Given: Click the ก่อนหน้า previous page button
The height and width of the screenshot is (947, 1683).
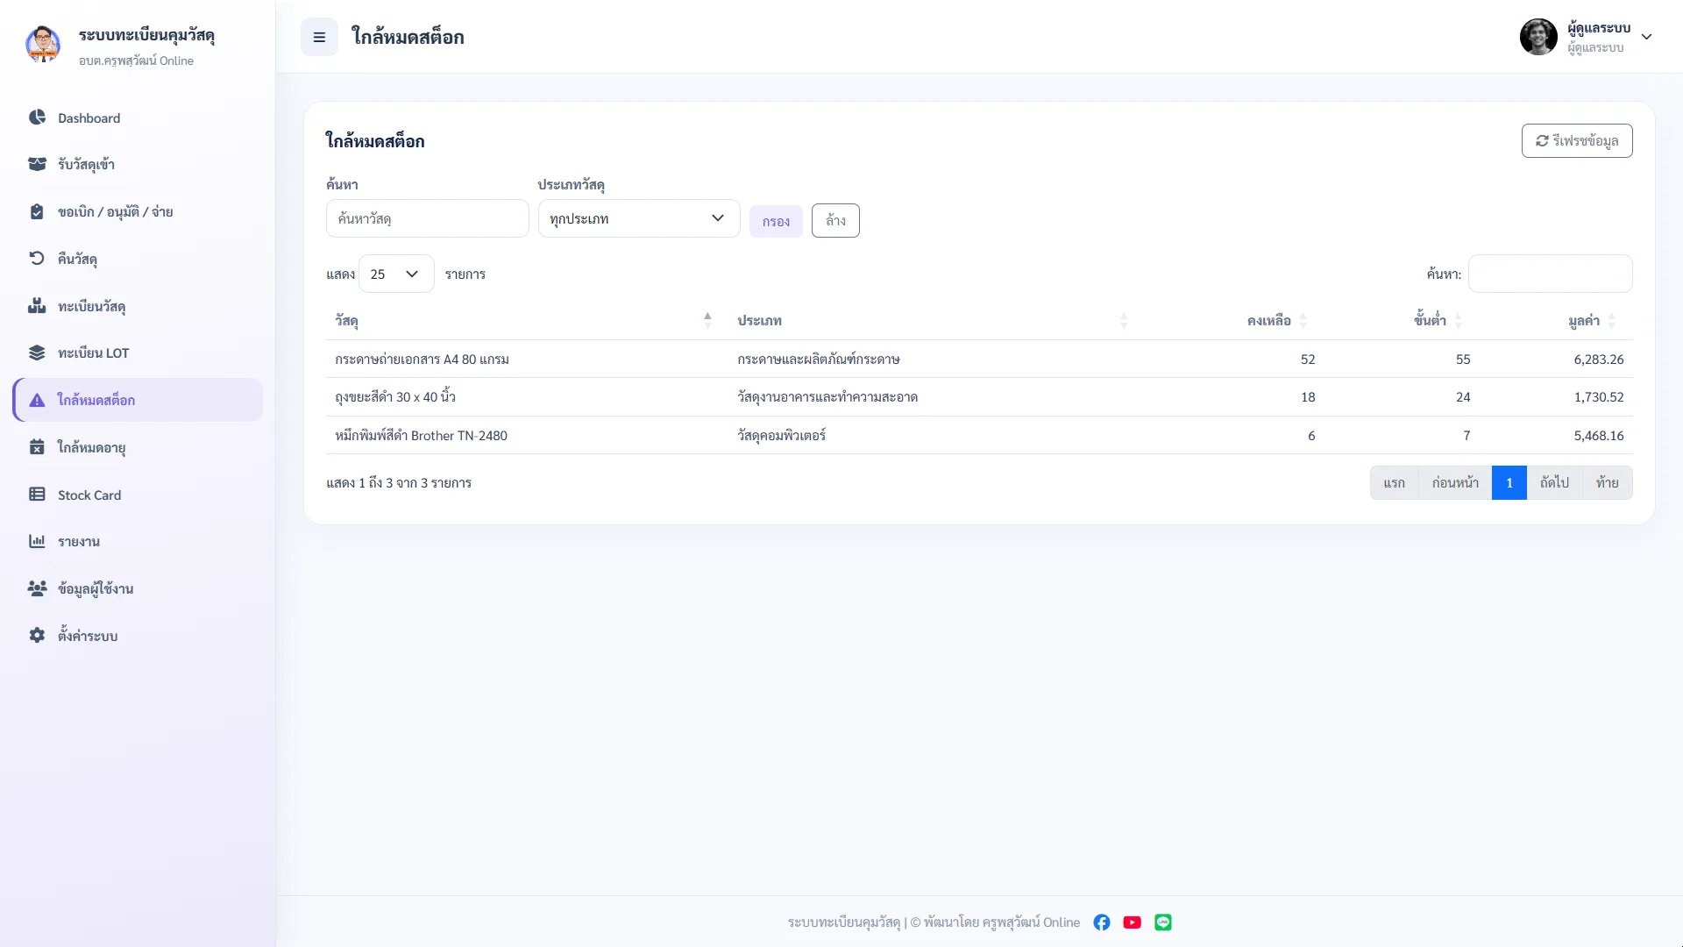Looking at the screenshot, I should 1455,482.
